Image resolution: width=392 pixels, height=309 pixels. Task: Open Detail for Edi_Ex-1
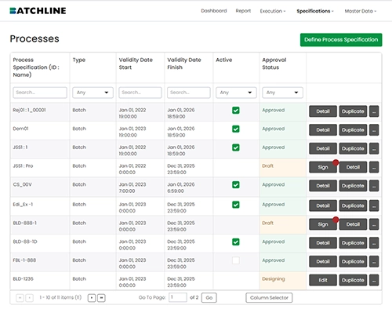pyautogui.click(x=323, y=205)
